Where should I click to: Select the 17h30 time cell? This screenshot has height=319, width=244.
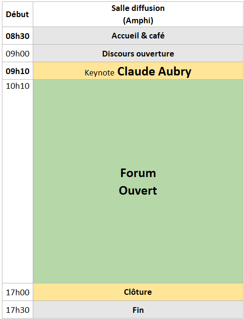(x=18, y=310)
